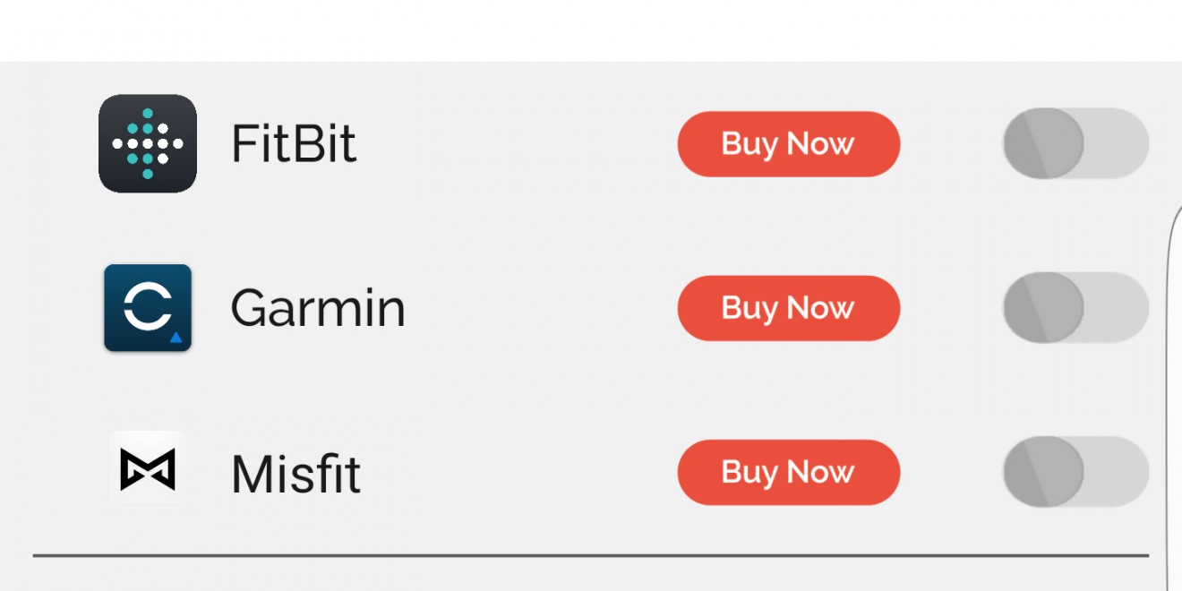
Task: Click the gray knob of Garmin switch
Action: (1043, 308)
